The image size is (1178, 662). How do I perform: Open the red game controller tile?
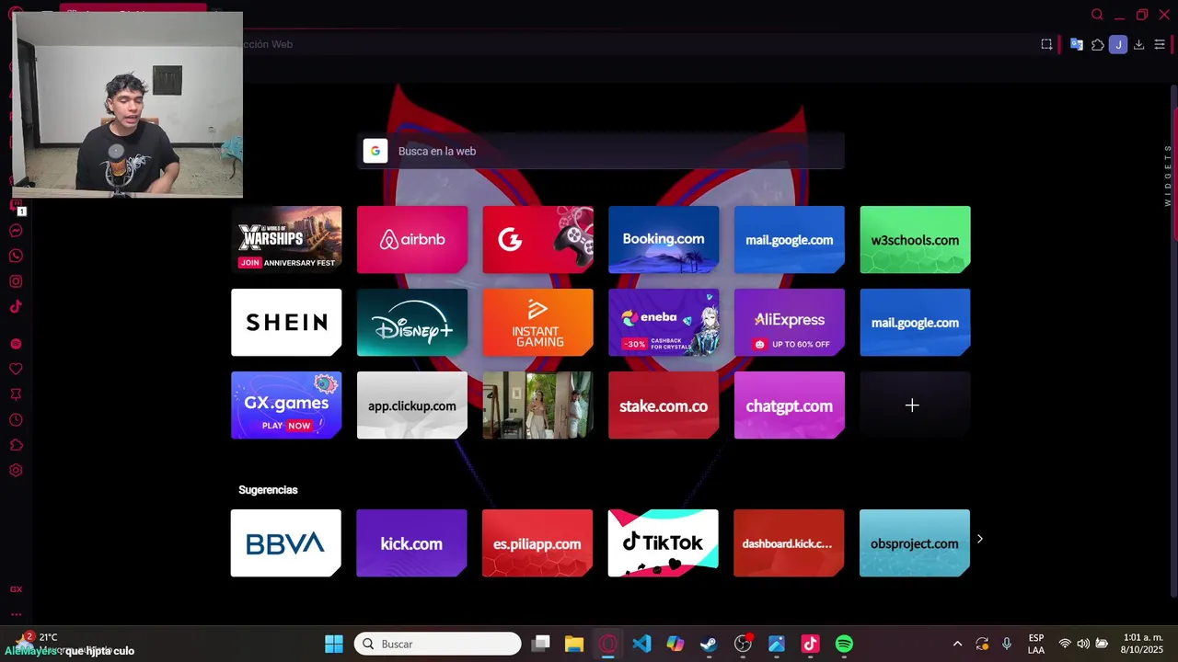point(537,239)
